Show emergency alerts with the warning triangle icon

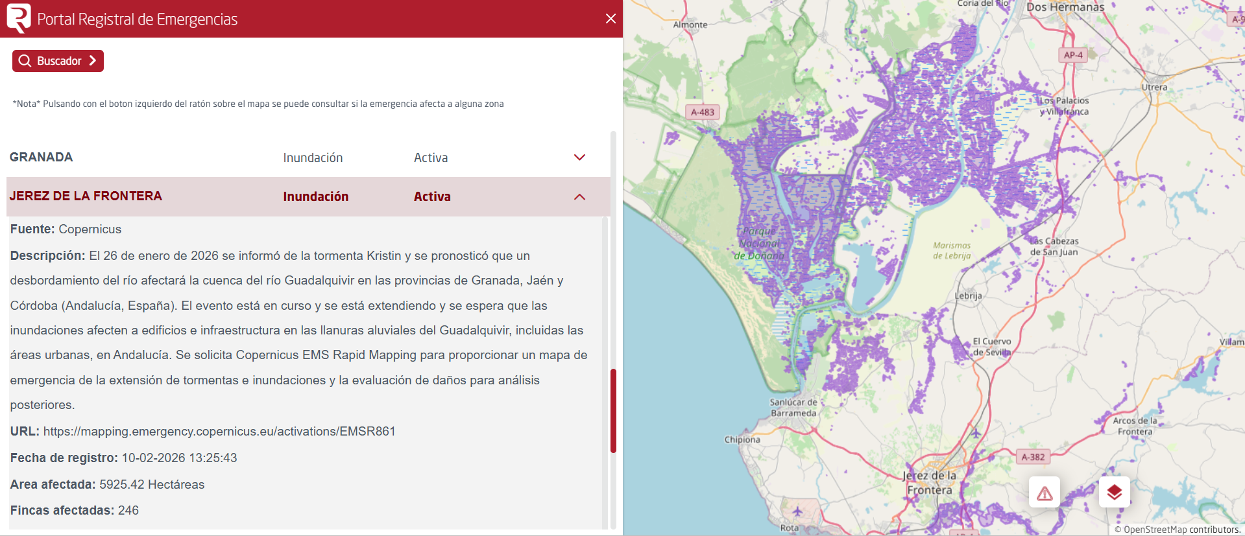(1045, 493)
